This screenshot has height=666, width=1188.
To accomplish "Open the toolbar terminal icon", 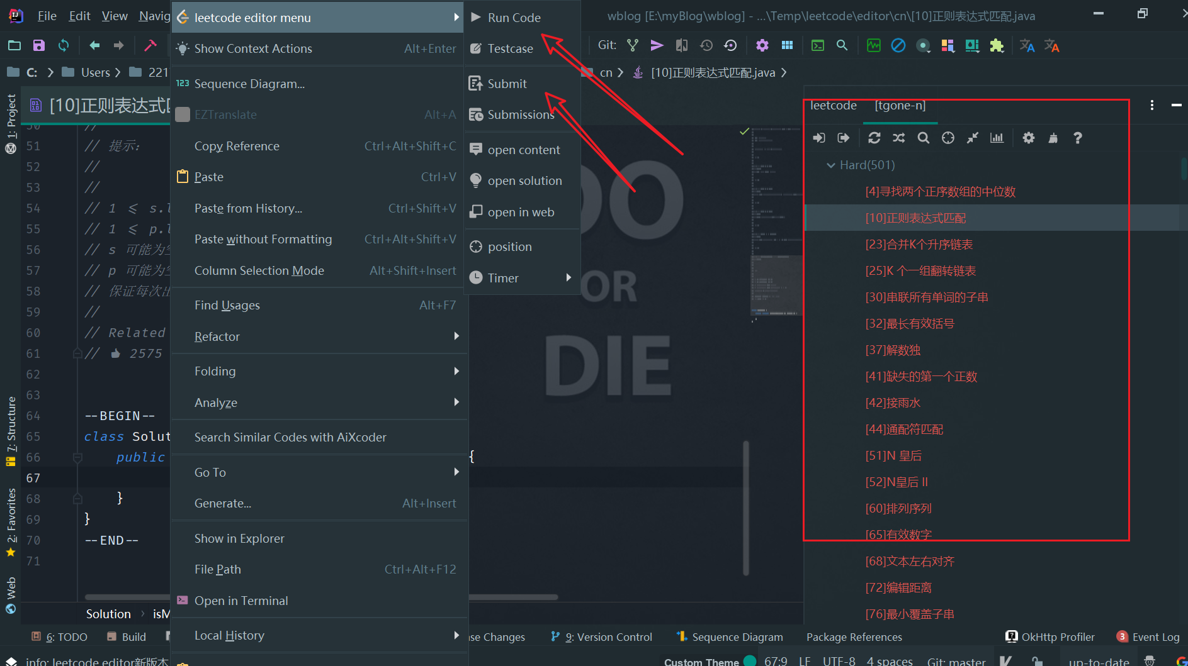I will tap(818, 45).
